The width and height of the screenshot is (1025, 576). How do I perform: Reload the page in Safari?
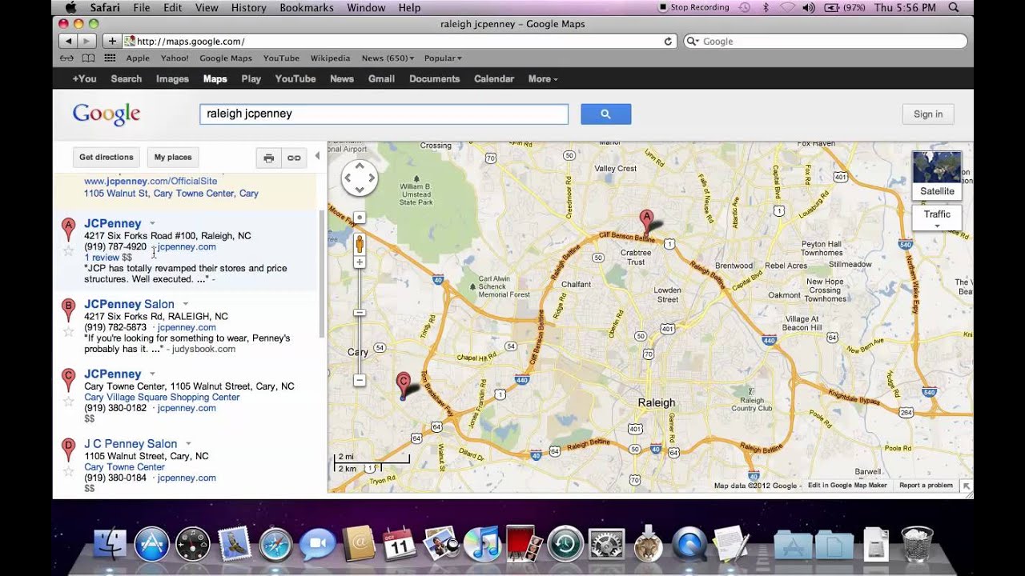point(668,41)
